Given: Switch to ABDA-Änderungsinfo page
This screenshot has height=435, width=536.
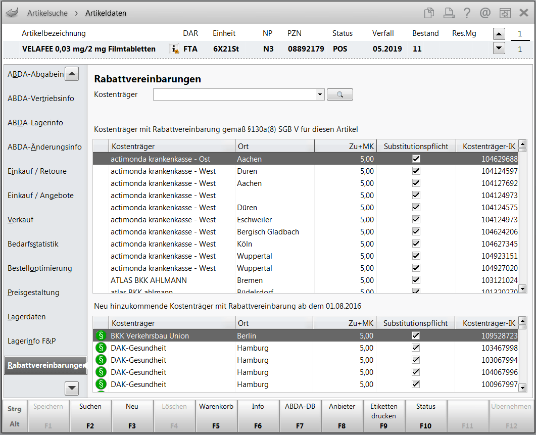Looking at the screenshot, I should 44,147.
